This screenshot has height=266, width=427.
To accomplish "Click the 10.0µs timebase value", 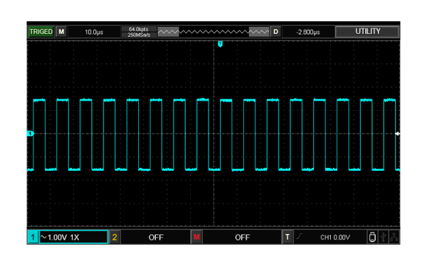I will click(x=94, y=32).
